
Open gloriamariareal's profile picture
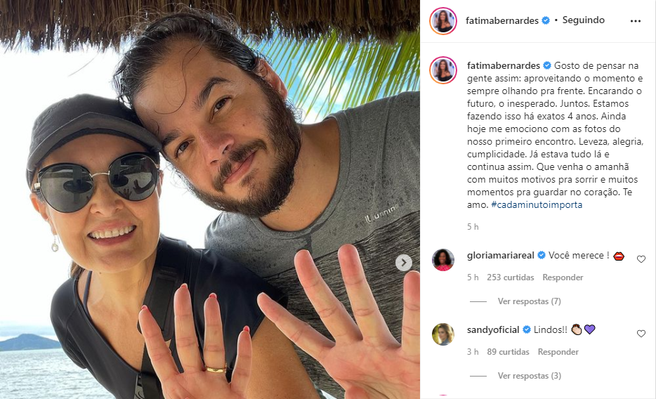(442, 260)
